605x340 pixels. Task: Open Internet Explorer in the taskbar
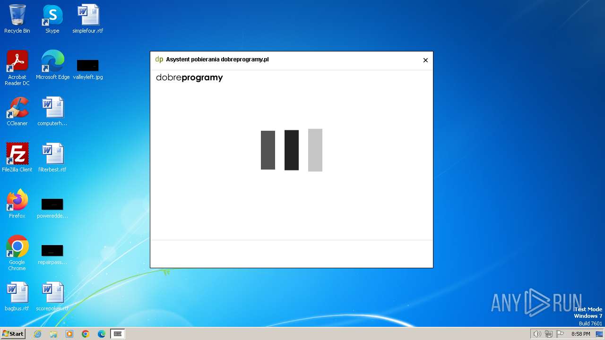(x=37, y=334)
